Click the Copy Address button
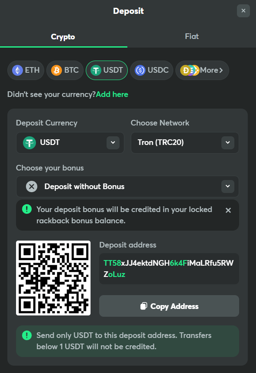 point(169,306)
